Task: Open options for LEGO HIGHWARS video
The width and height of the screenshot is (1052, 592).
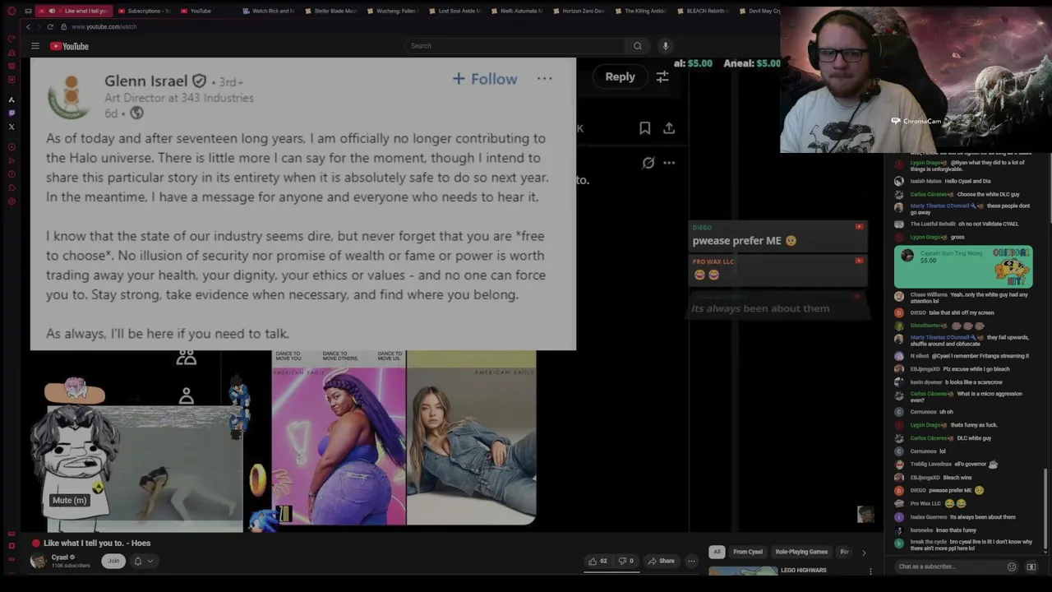Action: pos(870,571)
